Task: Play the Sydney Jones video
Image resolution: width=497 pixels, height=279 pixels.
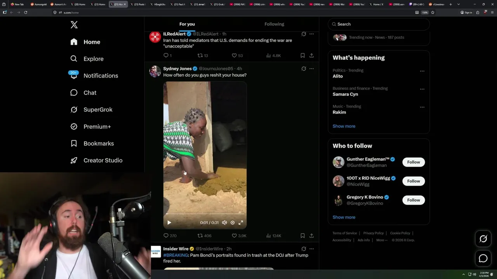Action: click(169, 222)
